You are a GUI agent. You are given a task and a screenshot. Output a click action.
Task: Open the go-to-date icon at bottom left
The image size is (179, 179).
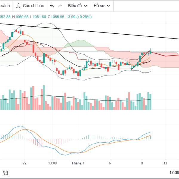coord(5,172)
